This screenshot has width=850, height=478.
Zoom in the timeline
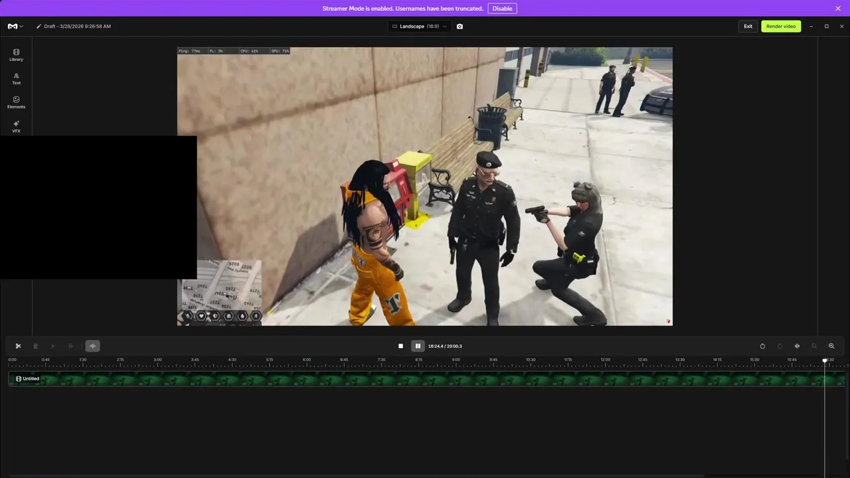(x=831, y=346)
